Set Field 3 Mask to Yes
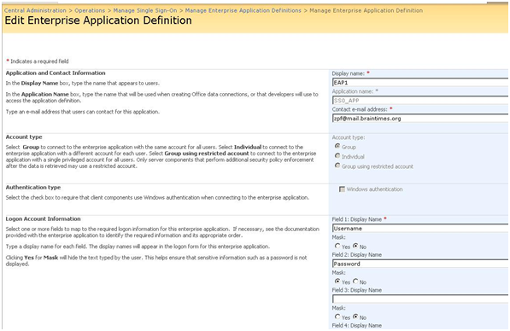Viewport: 510px width, 331px height. coord(337,316)
